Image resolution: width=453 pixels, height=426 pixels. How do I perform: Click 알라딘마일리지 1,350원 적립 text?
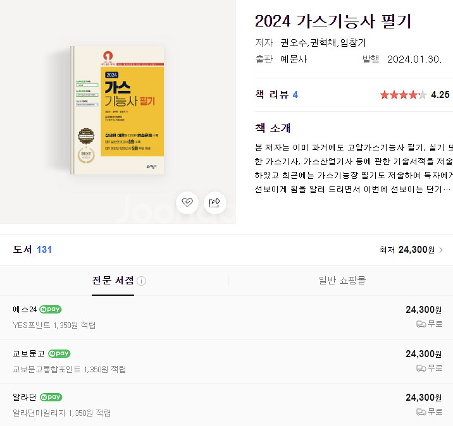[62, 413]
